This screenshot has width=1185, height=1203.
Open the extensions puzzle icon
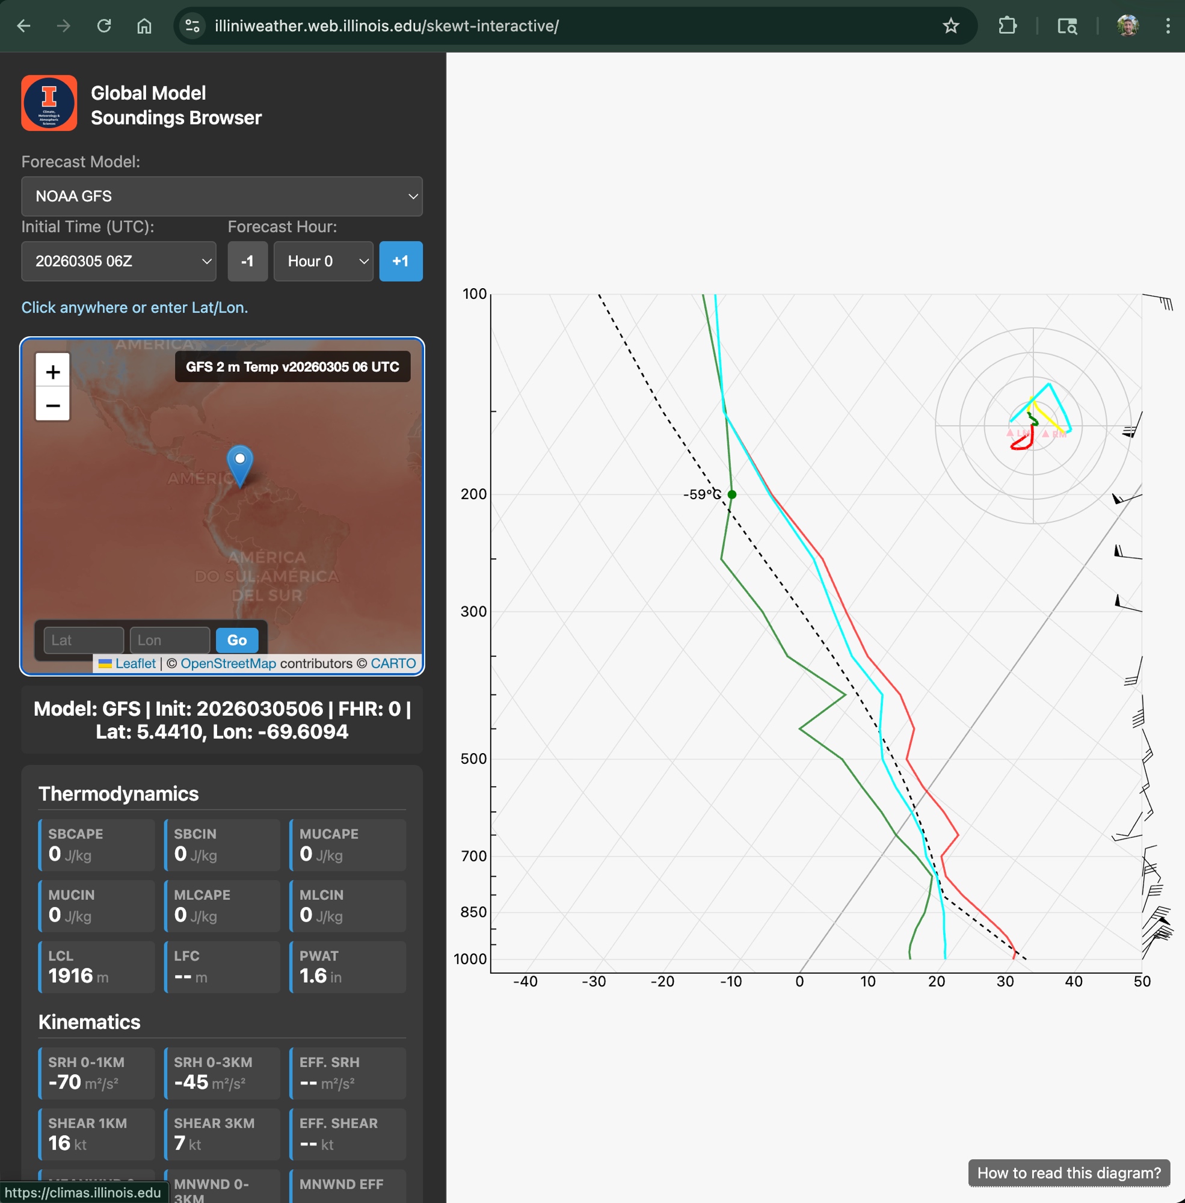pos(1007,25)
